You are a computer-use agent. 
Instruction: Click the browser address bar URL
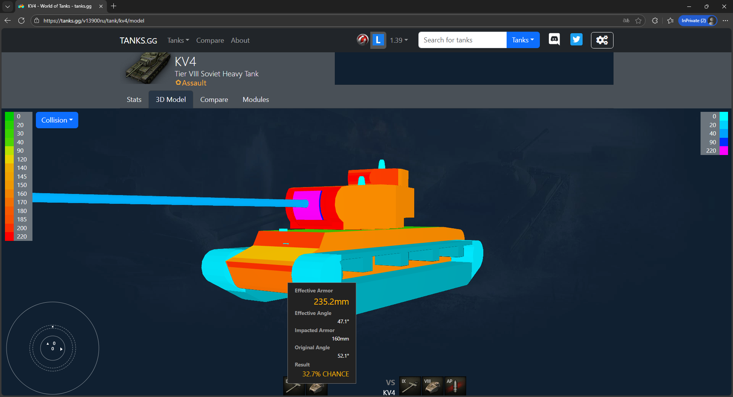point(94,21)
